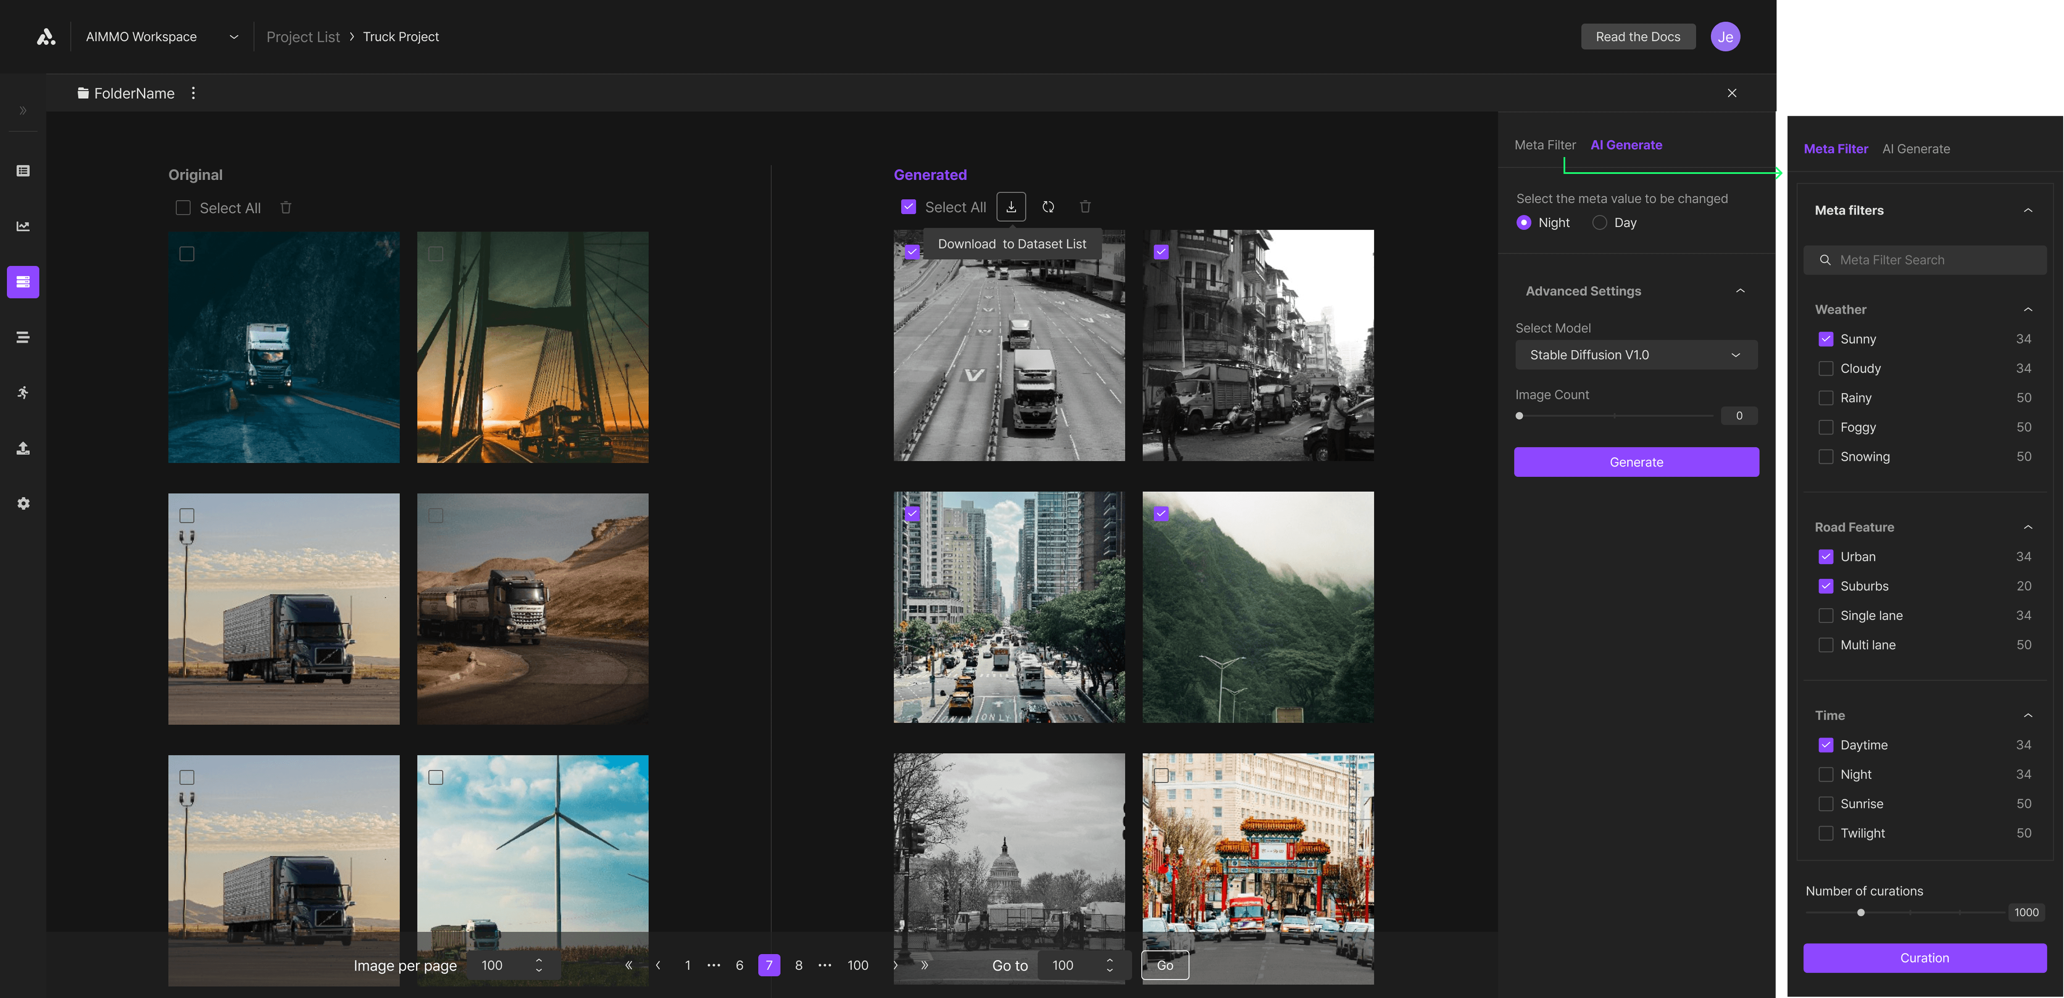Go to page 8 in pagination
2064x998 pixels.
(798, 965)
